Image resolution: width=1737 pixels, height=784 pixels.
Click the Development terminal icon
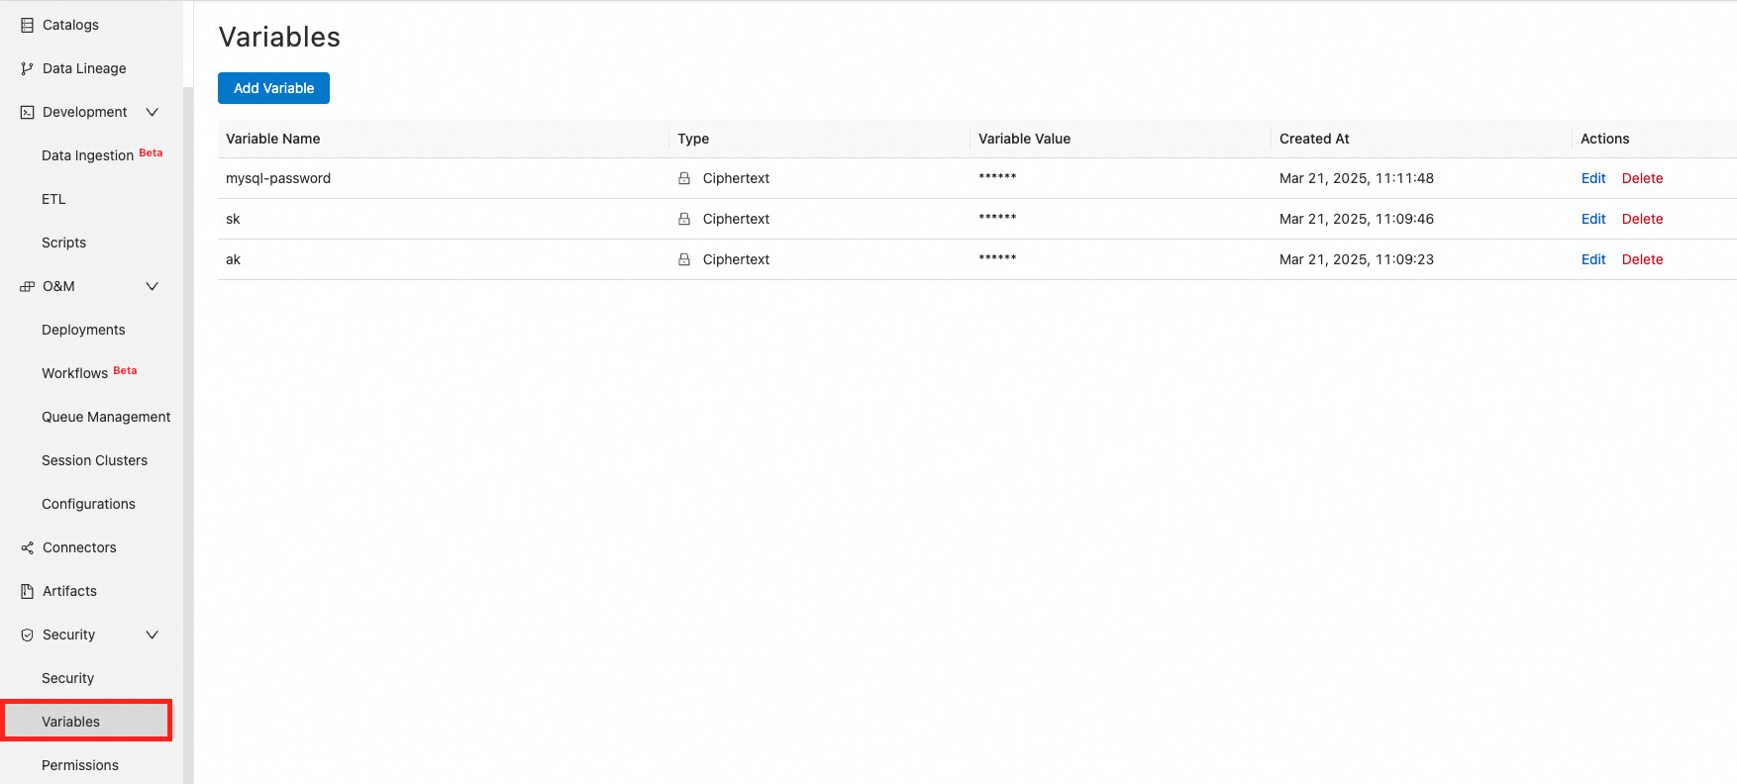pos(27,112)
